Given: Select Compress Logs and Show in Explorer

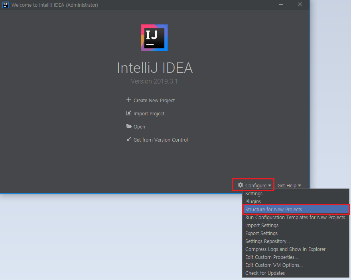Looking at the screenshot, I should click(x=296, y=249).
